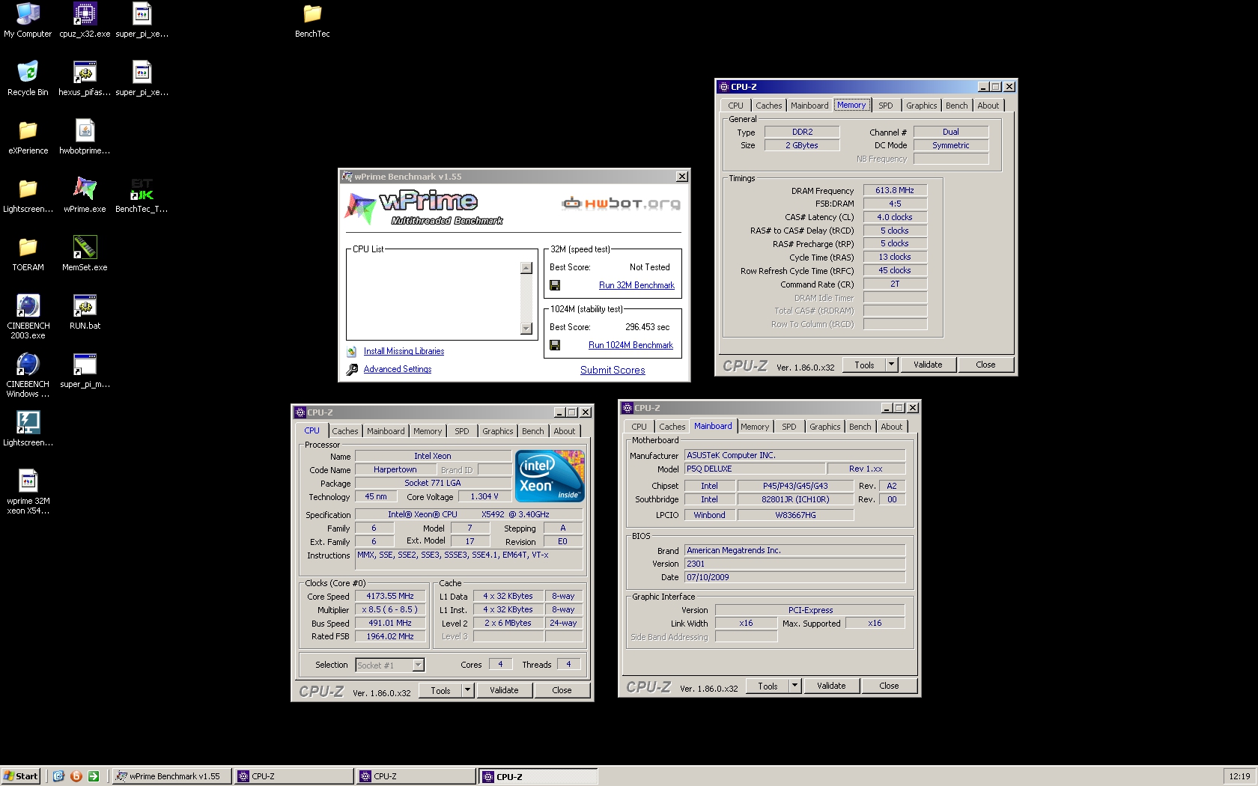Screen dimensions: 1258x786
Task: Open the Recycle Bin icon
Action: click(28, 79)
